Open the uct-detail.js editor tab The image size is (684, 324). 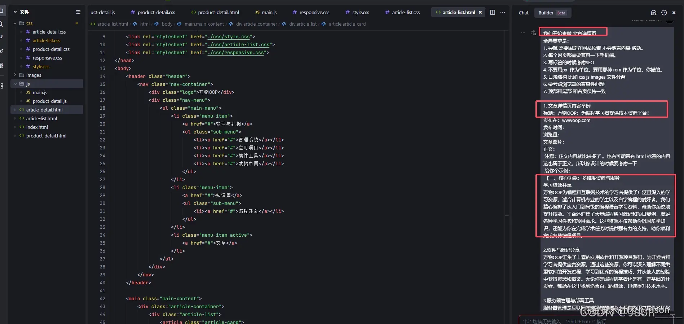103,12
